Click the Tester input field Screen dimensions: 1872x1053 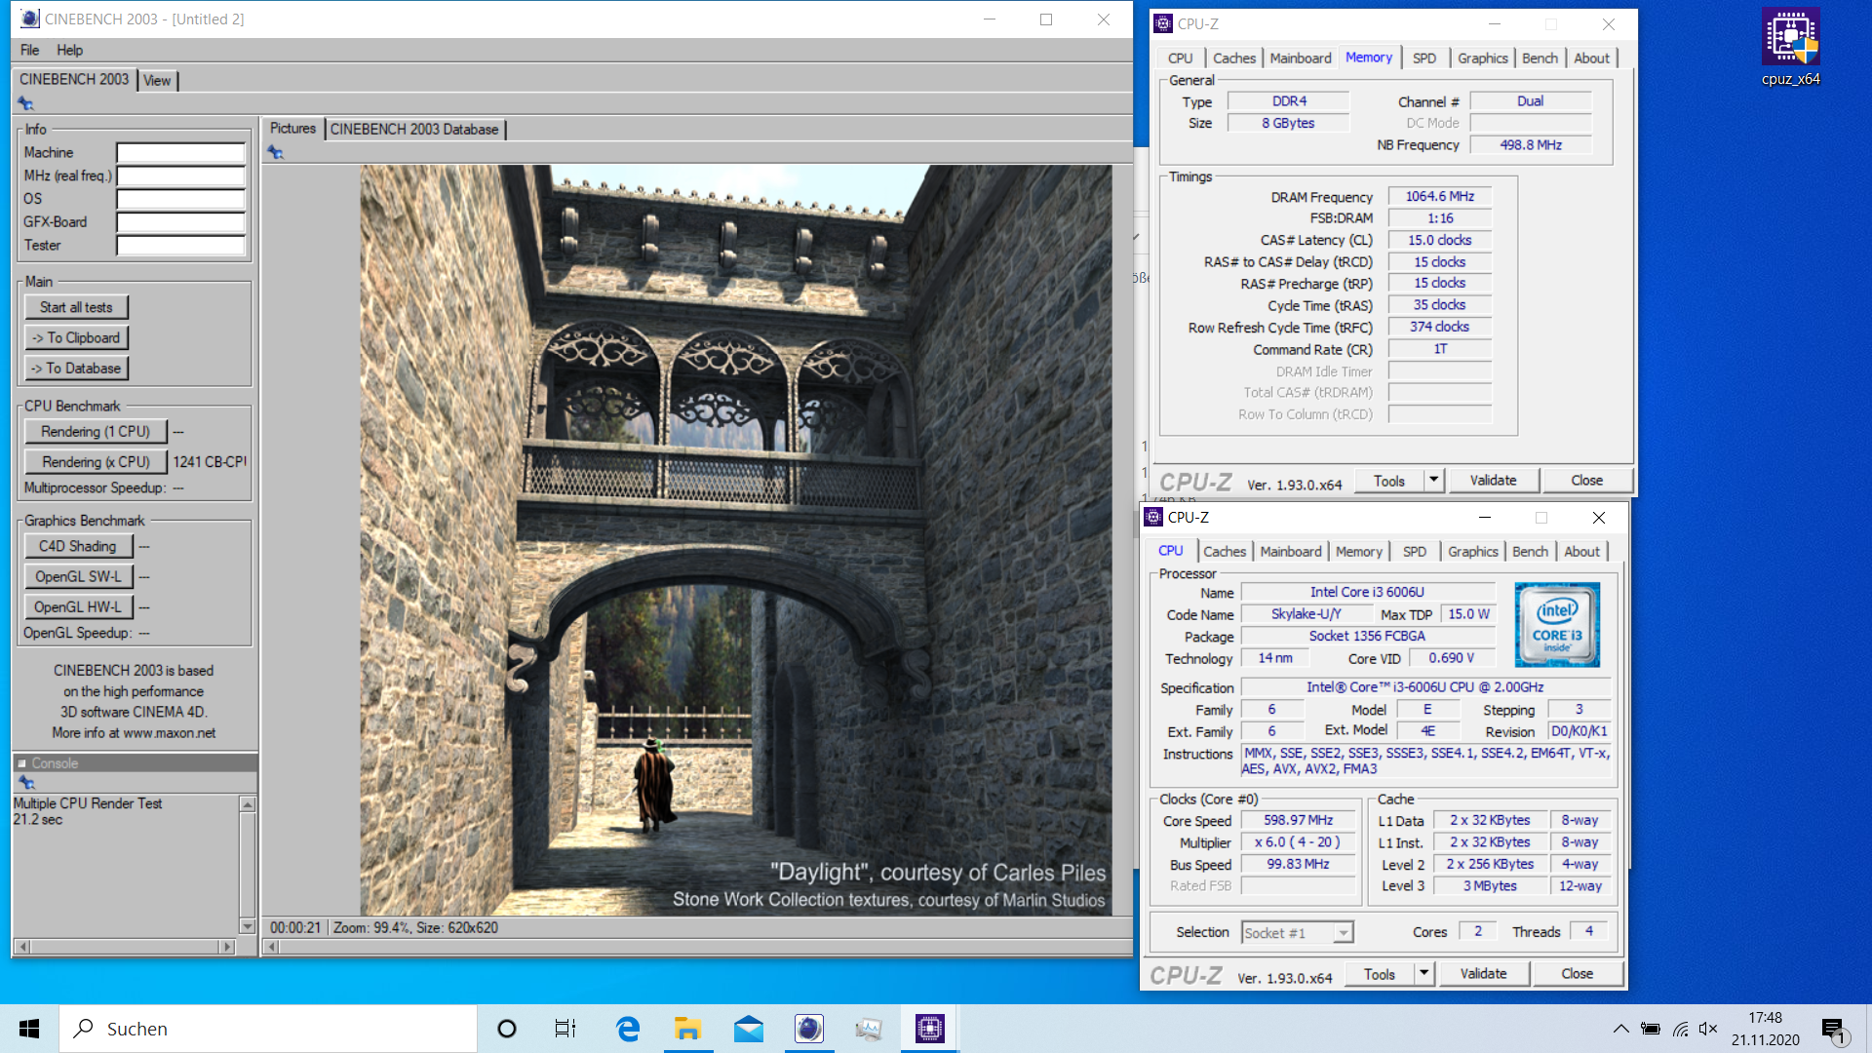coord(180,246)
